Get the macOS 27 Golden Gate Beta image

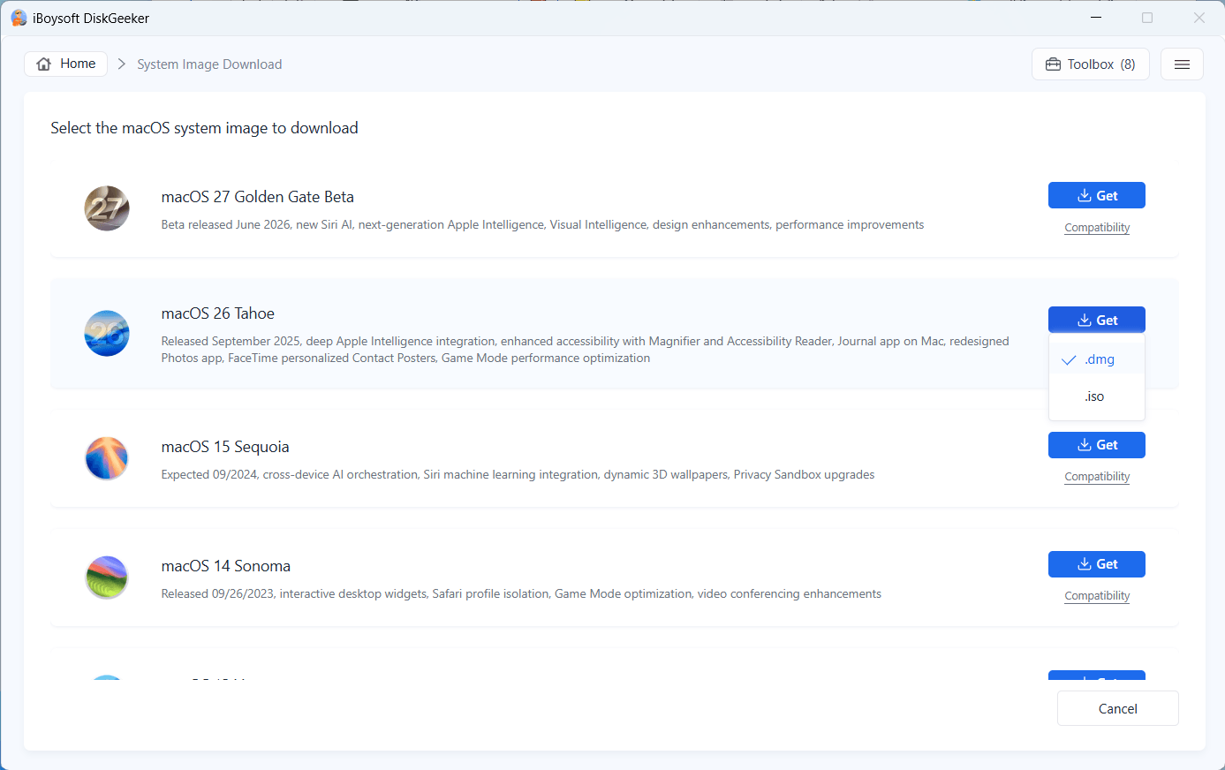pos(1097,196)
